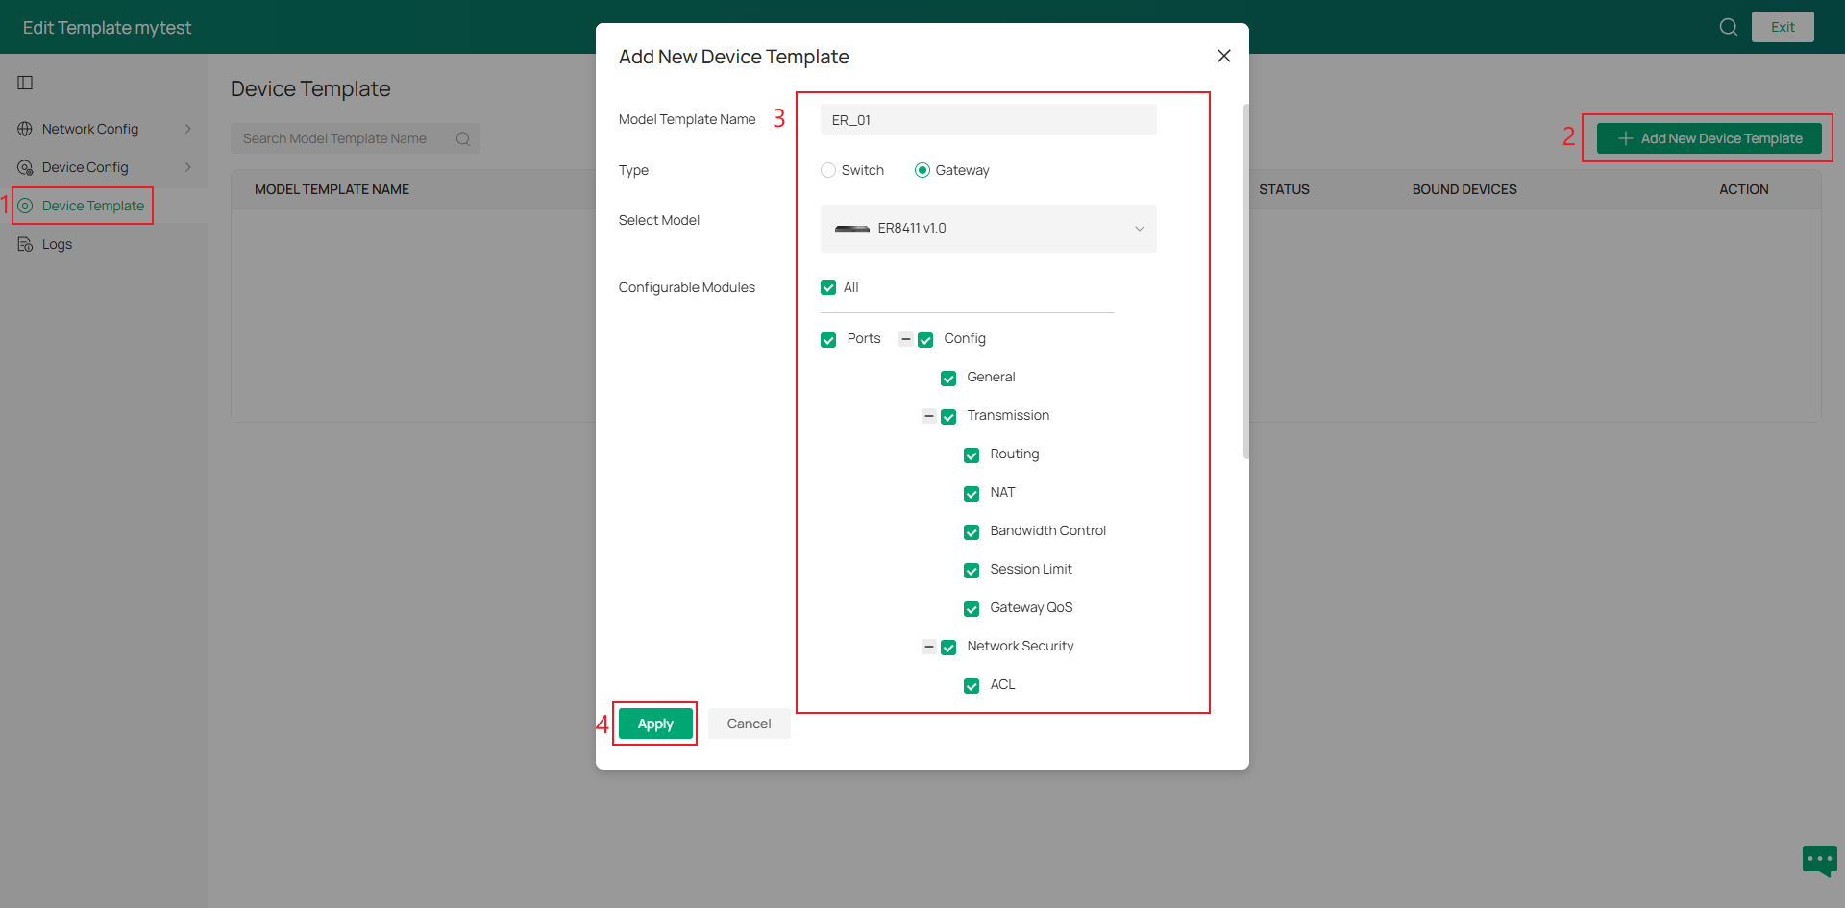The height and width of the screenshot is (908, 1845).
Task: Click the Exit button
Action: (x=1783, y=27)
